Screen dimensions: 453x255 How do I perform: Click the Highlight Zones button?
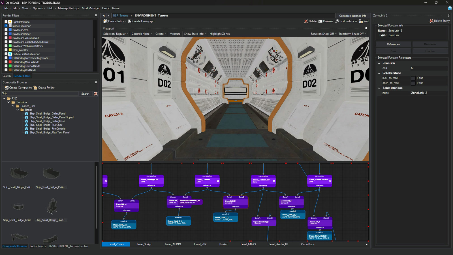pyautogui.click(x=220, y=34)
